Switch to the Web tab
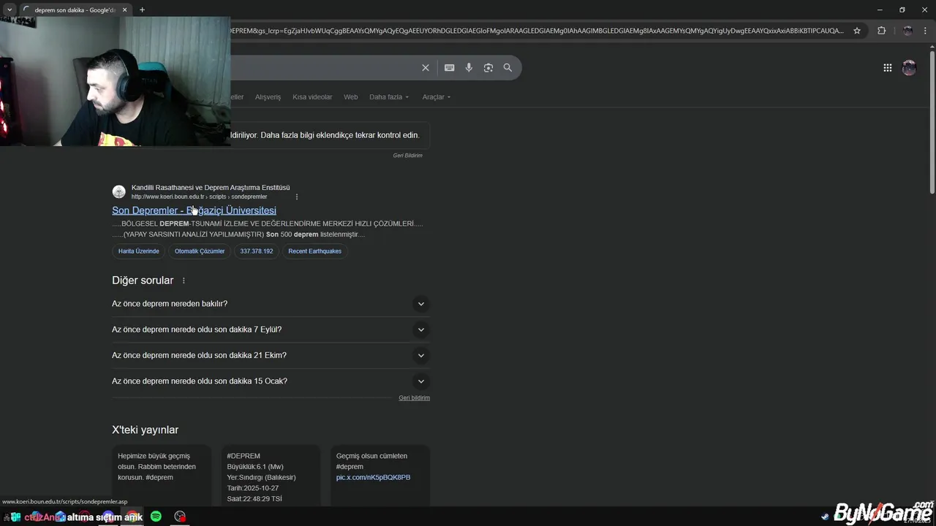The height and width of the screenshot is (526, 936). (x=351, y=97)
